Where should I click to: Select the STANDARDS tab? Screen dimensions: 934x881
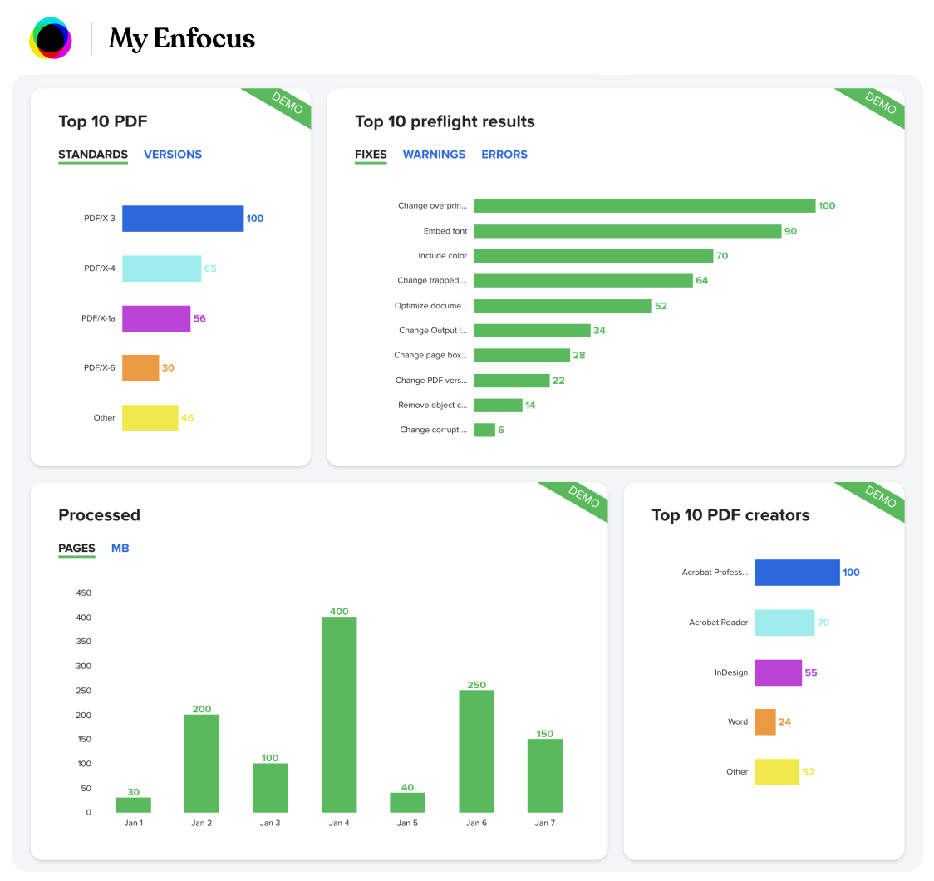[x=92, y=155]
